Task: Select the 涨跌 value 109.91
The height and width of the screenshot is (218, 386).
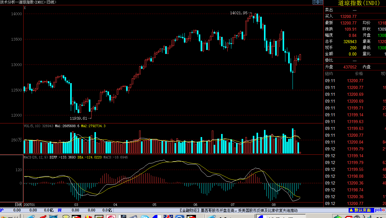Action: point(351,29)
